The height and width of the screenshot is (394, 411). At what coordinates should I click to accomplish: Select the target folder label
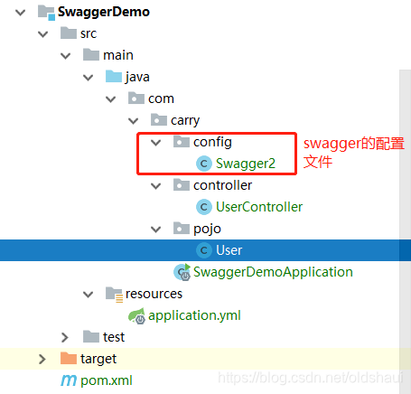point(98,359)
